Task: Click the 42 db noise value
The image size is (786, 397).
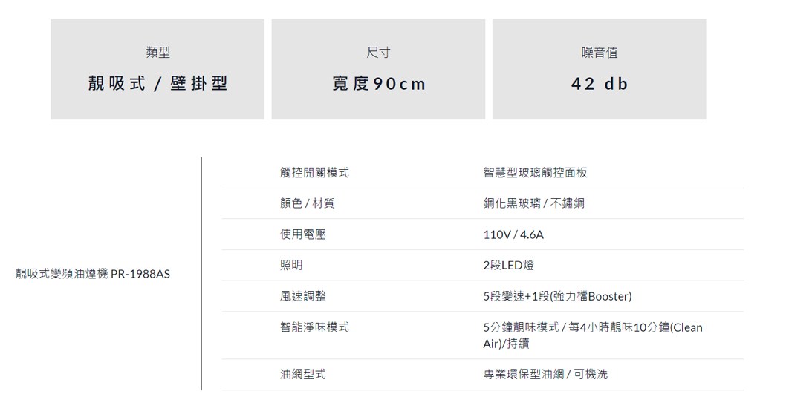Action: 599,84
